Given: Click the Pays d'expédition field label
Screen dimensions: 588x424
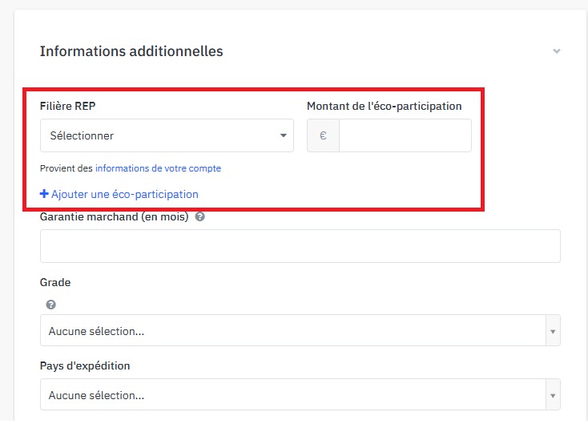Looking at the screenshot, I should pyautogui.click(x=85, y=365).
